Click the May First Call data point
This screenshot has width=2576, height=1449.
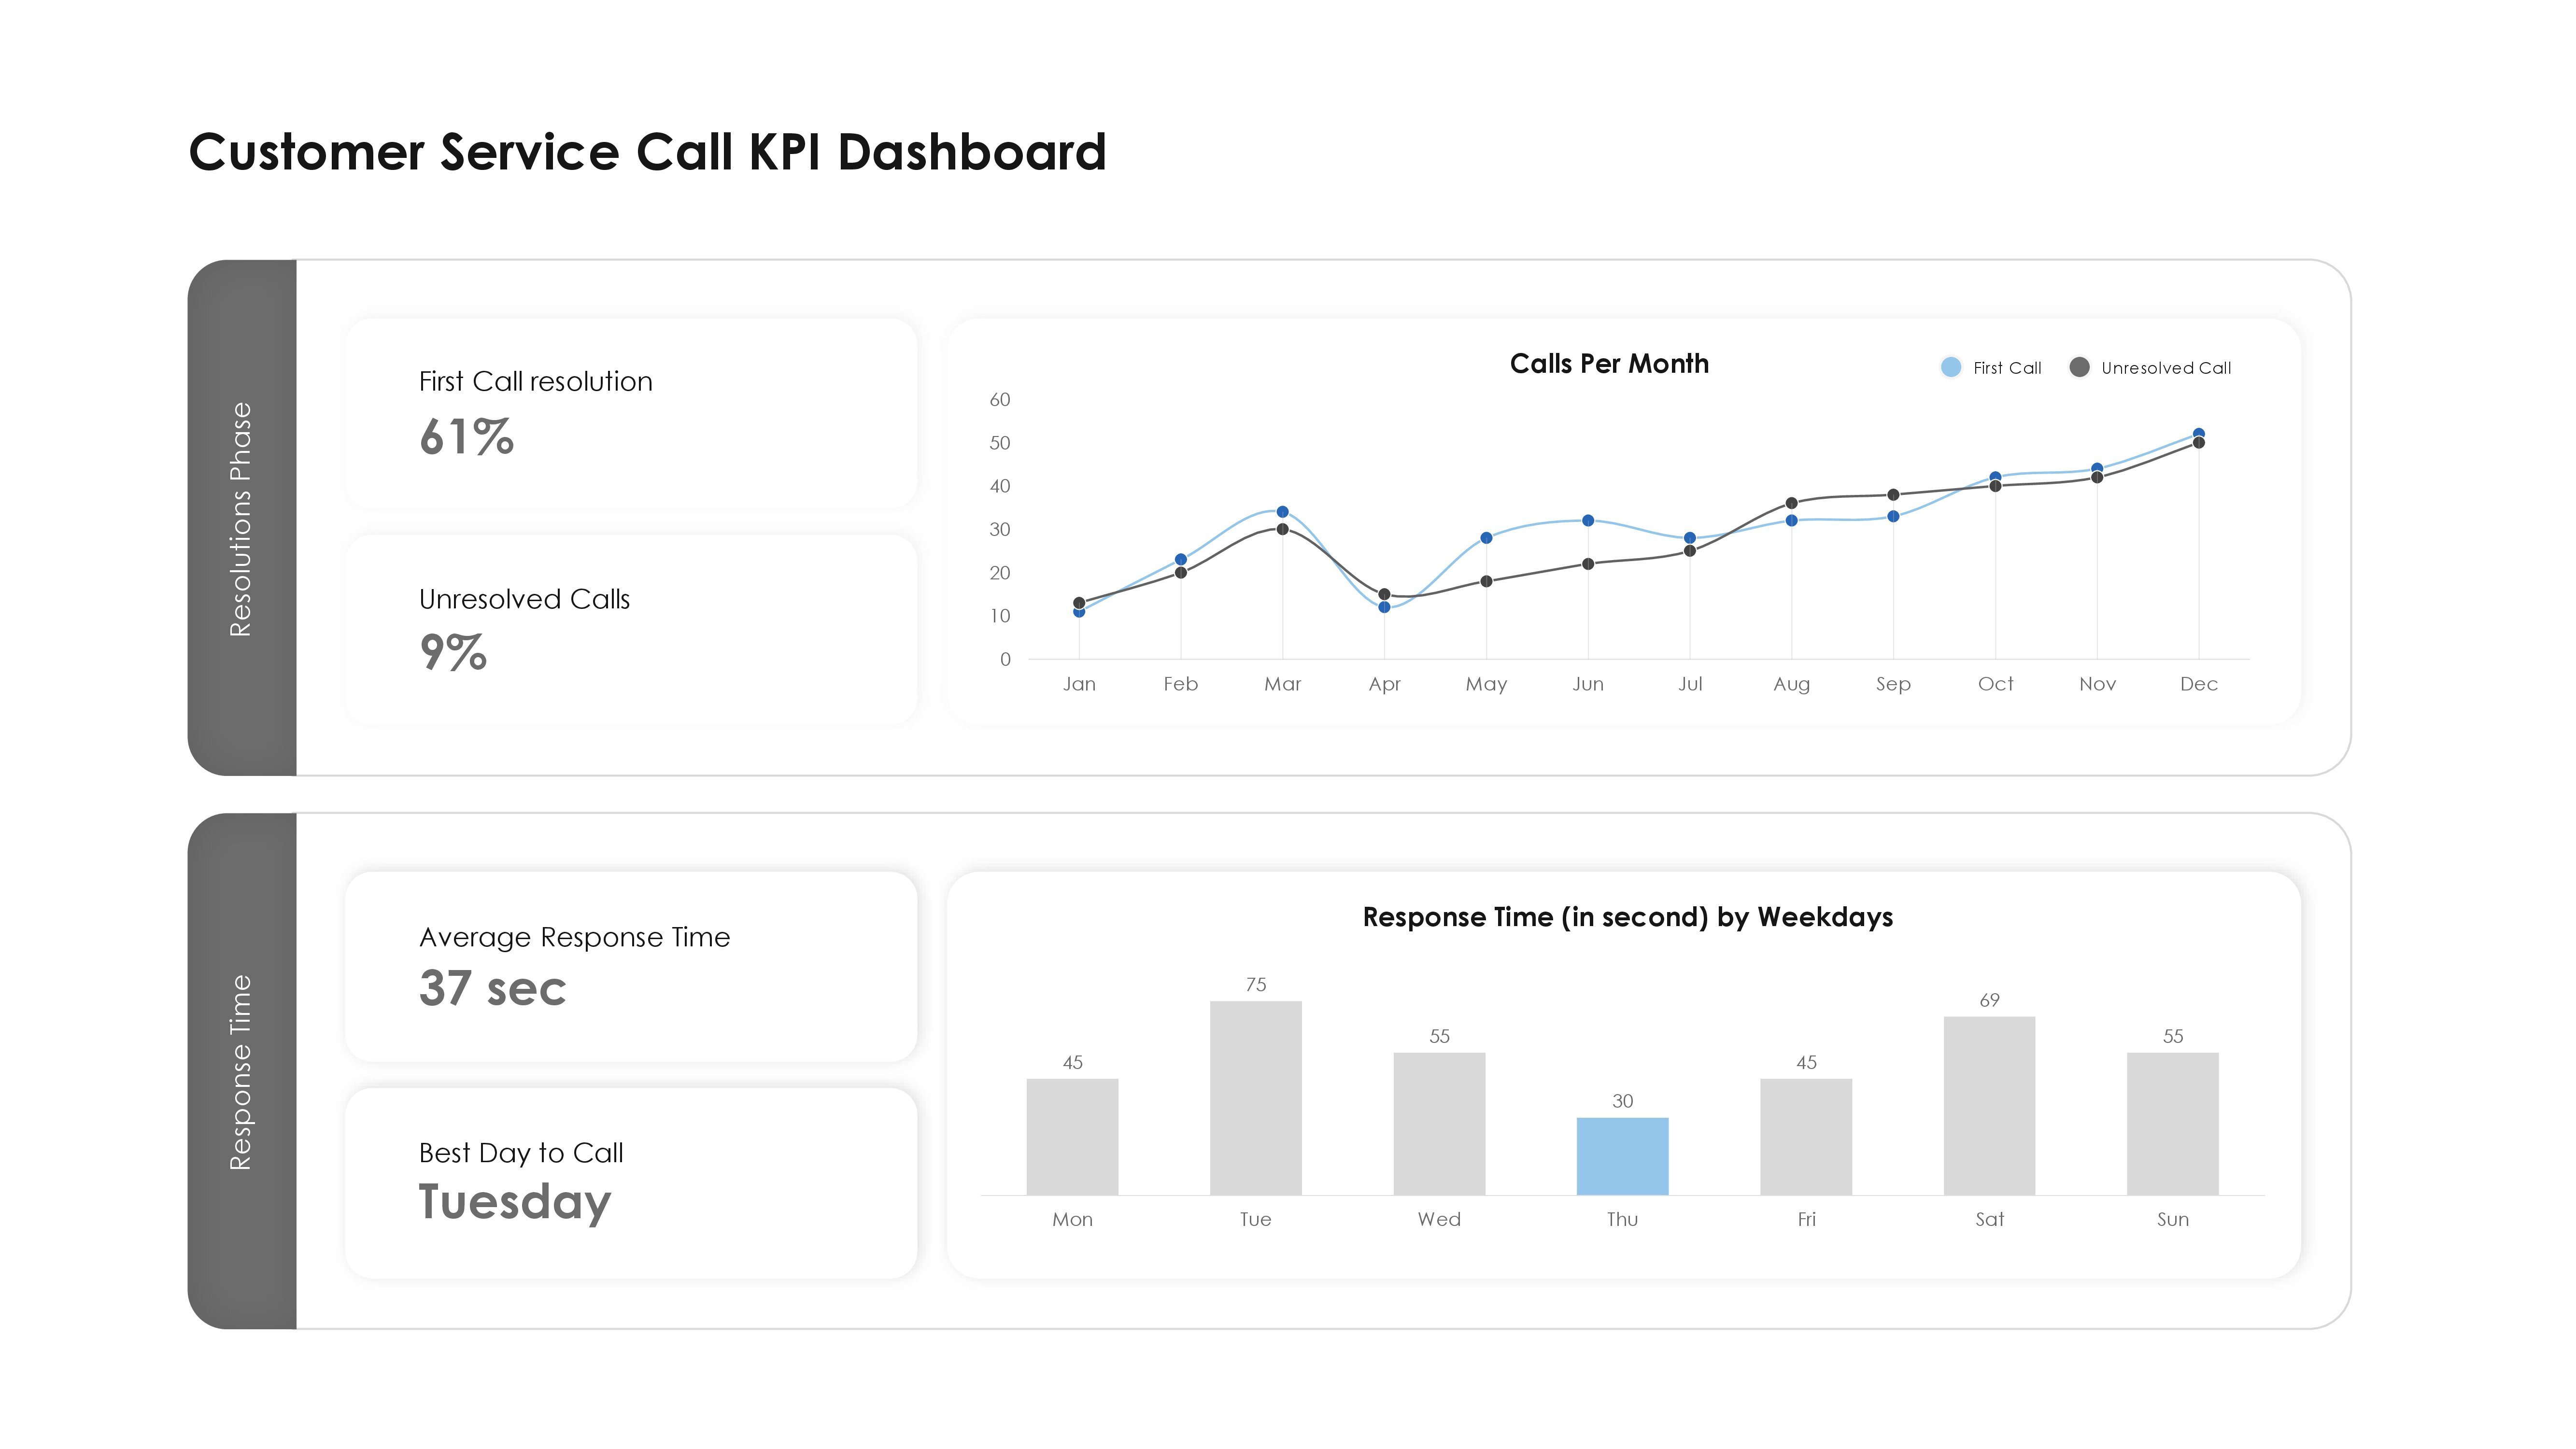(x=1486, y=538)
